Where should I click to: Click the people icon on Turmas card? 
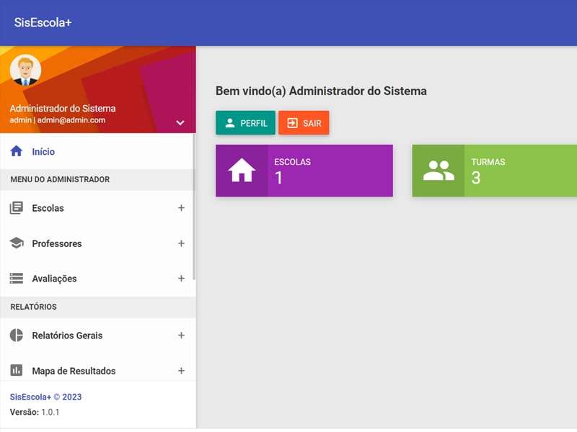coord(438,171)
